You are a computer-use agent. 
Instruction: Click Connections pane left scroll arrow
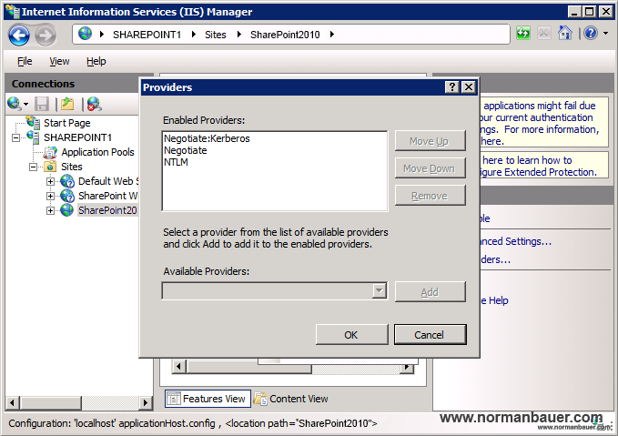pyautogui.click(x=13, y=402)
